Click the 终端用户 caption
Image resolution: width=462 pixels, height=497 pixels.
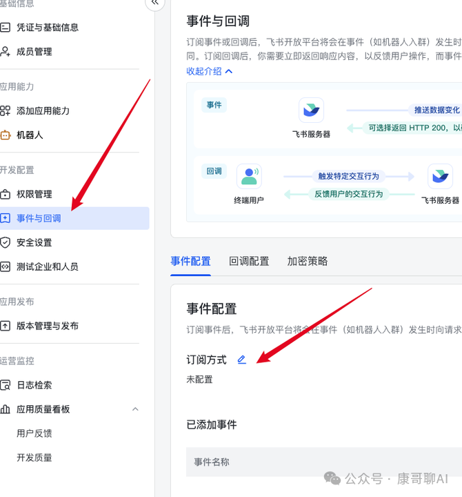tap(249, 200)
